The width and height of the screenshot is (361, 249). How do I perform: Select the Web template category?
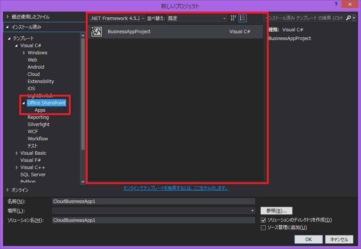point(32,60)
